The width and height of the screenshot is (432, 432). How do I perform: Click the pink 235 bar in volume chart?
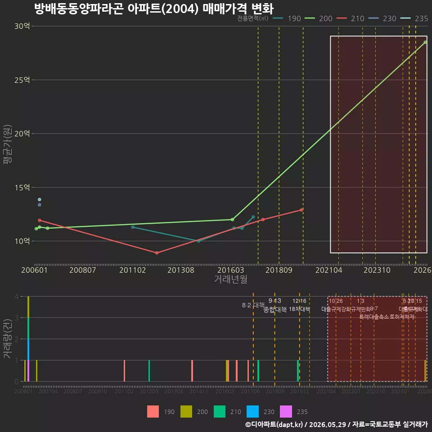tap(28, 371)
